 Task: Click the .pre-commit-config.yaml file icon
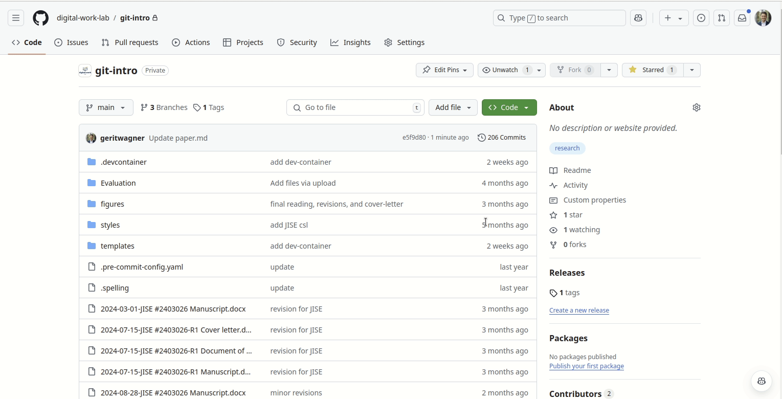(x=92, y=267)
